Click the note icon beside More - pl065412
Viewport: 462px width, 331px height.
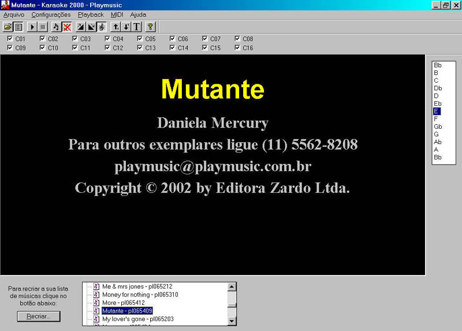coord(96,303)
